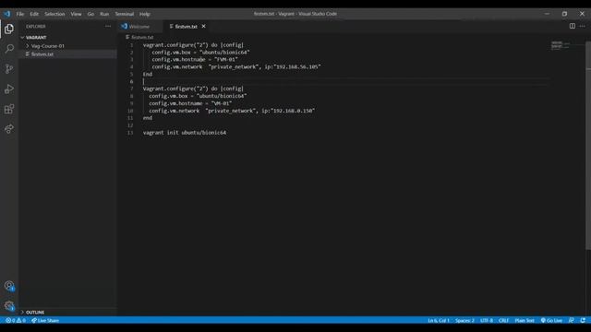The image size is (591, 332).
Task: Click UTF-8 encoding in status bar
Action: click(487, 320)
